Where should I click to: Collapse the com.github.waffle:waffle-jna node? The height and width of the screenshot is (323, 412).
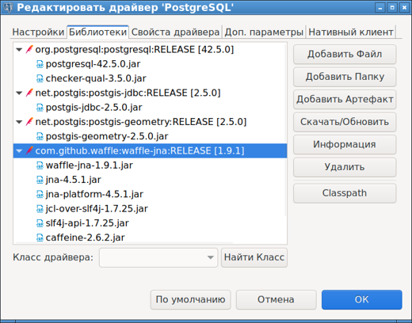[19, 151]
